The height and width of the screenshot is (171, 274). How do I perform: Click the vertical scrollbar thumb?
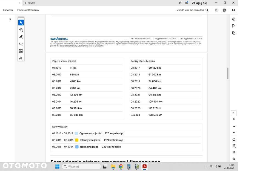click(x=228, y=73)
